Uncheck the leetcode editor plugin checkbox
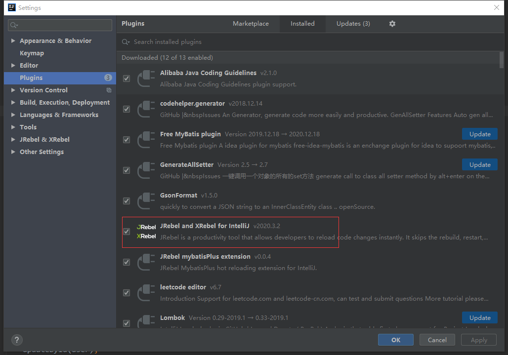Viewport: 508px width, 355px height. [x=127, y=293]
